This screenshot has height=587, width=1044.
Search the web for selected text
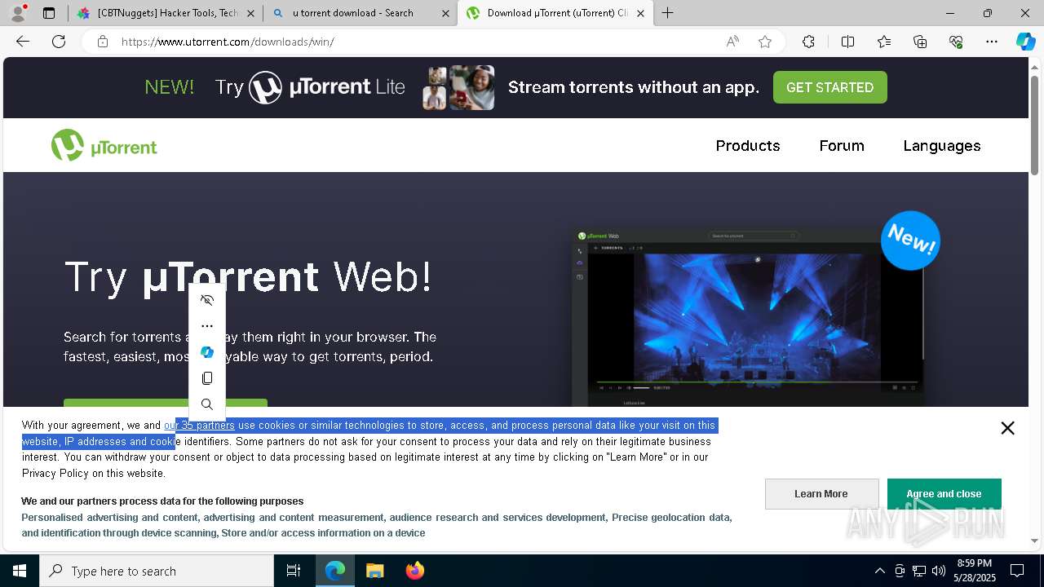tap(207, 404)
